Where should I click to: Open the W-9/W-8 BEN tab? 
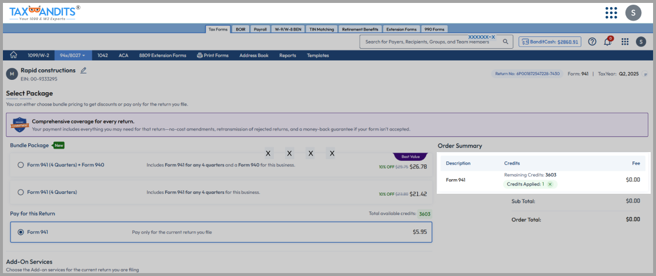tap(288, 29)
